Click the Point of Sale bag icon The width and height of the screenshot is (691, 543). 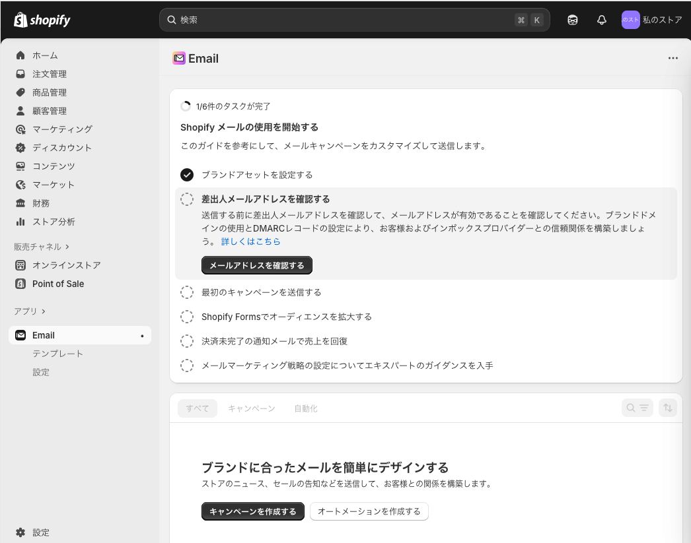20,284
